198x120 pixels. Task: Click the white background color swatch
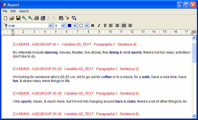(81, 26)
